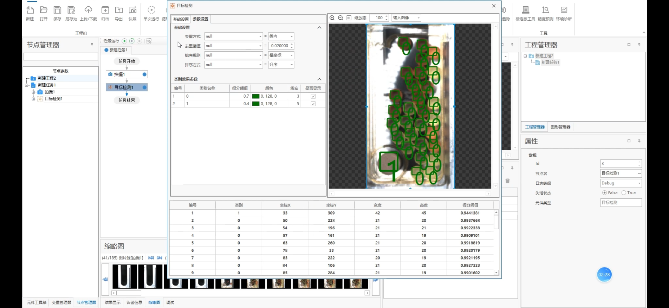Collapse the 基础设置 section chevron

319,27
